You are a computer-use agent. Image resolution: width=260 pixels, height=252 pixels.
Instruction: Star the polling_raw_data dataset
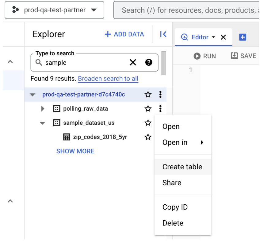coord(148,108)
